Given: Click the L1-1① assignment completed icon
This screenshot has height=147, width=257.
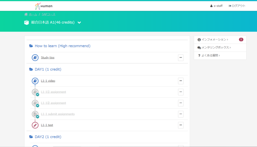Looking at the screenshot, I should (x=35, y=92).
